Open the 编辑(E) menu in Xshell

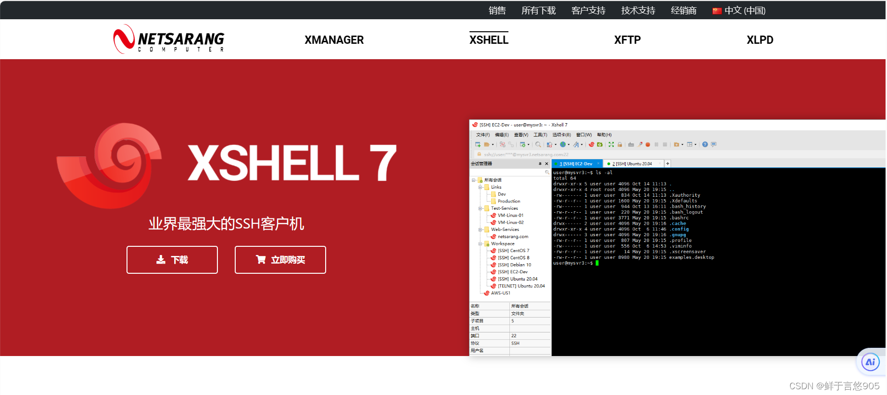click(502, 135)
